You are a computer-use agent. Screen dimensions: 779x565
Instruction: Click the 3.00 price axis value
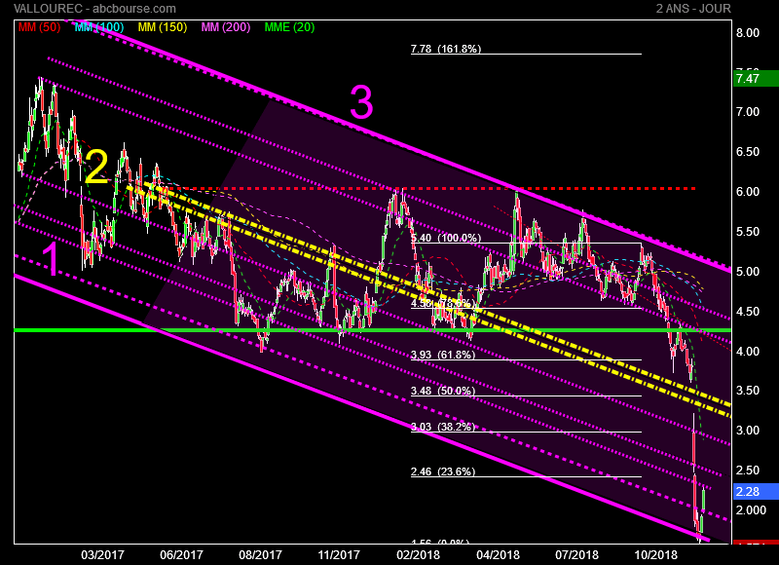[748, 431]
